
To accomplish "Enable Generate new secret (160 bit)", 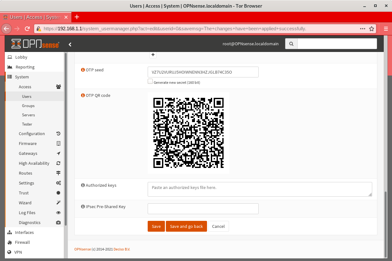I will (x=150, y=81).
